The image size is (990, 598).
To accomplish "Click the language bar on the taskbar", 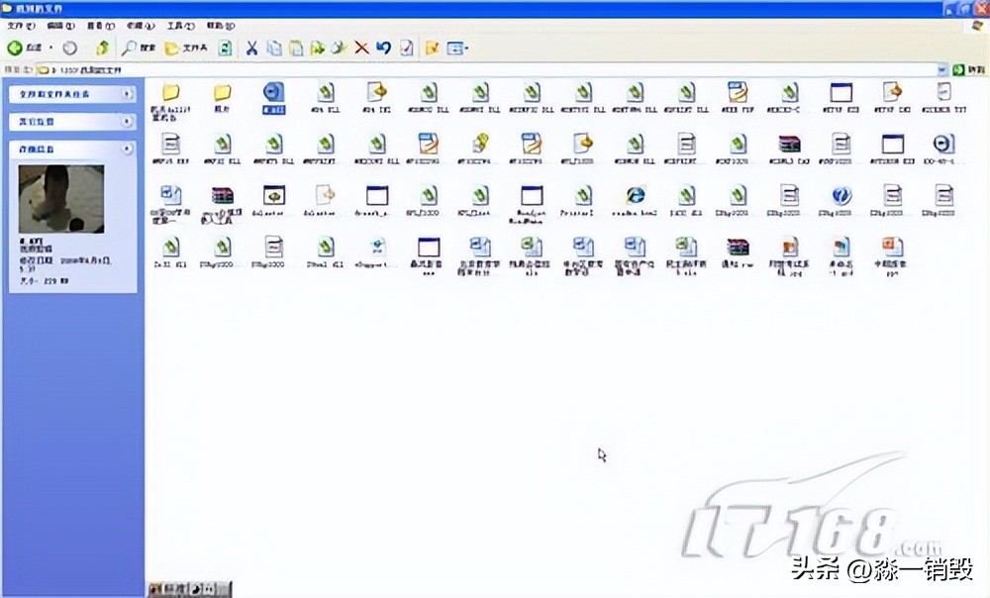I will pyautogui.click(x=189, y=589).
